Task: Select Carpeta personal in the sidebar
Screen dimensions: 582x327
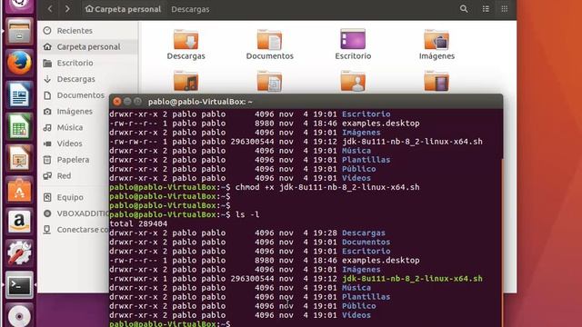Action: tap(88, 46)
